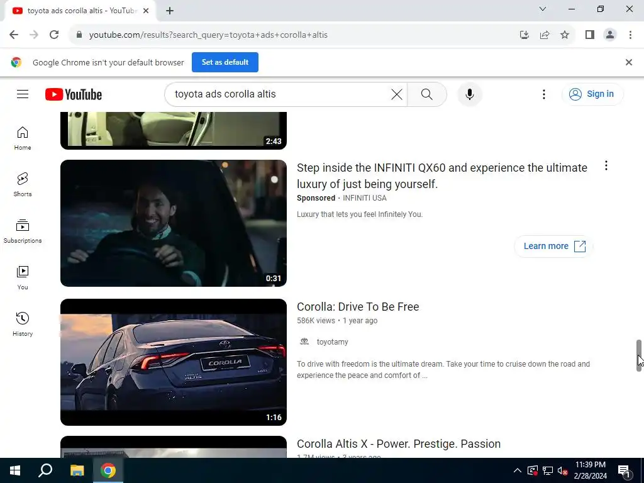Open the toyotamy channel name link
This screenshot has width=644, height=483.
332,341
